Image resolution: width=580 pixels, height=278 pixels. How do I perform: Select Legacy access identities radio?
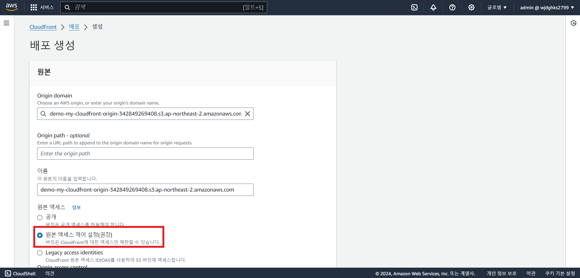(x=40, y=253)
